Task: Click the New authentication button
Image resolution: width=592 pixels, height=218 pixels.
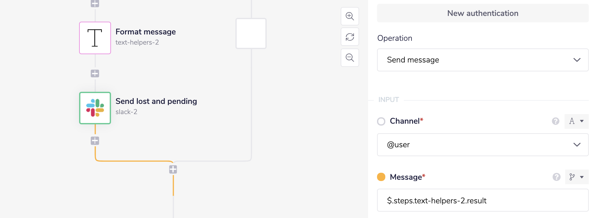Action: click(483, 13)
